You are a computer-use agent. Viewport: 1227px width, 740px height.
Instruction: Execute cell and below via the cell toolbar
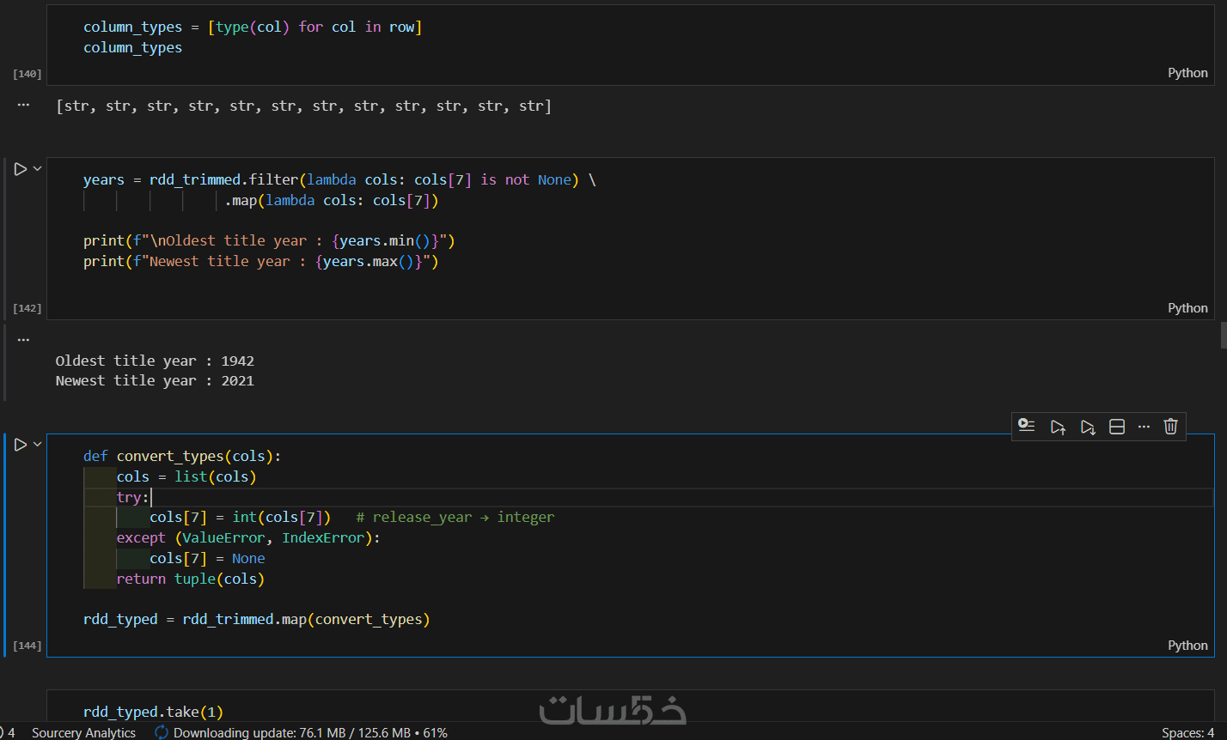tap(1088, 427)
